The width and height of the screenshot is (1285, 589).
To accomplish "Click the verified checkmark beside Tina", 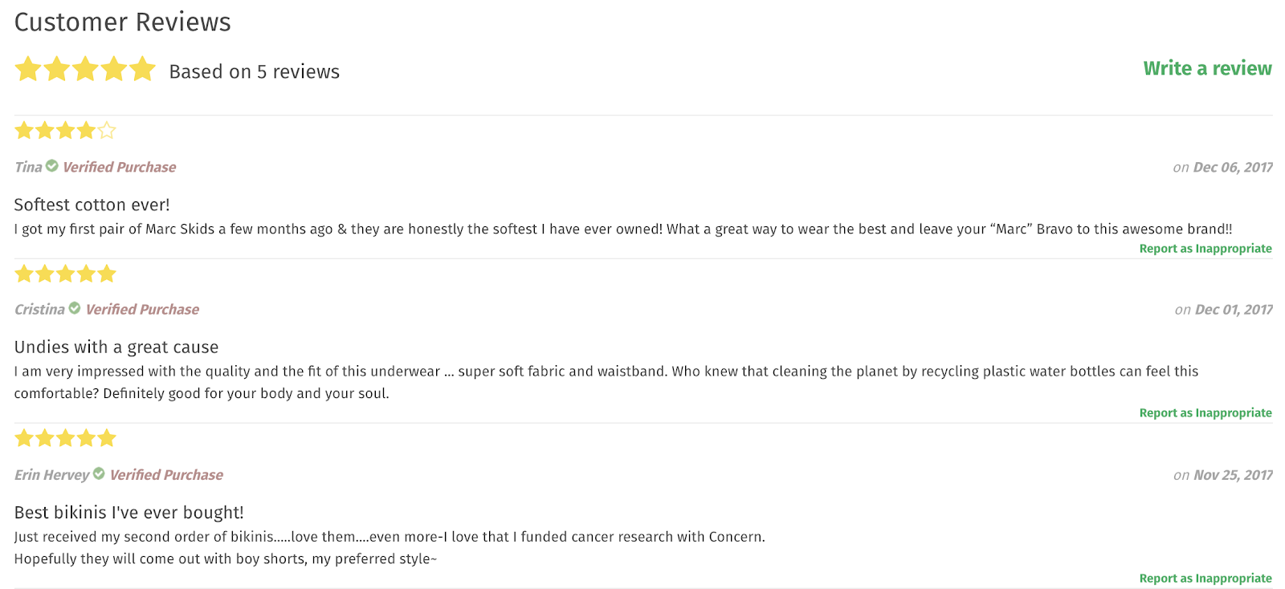I will [52, 166].
